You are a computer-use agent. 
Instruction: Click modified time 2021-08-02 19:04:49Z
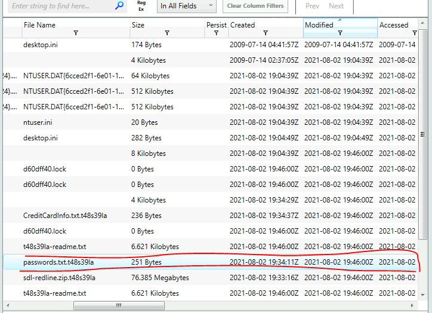point(338,137)
